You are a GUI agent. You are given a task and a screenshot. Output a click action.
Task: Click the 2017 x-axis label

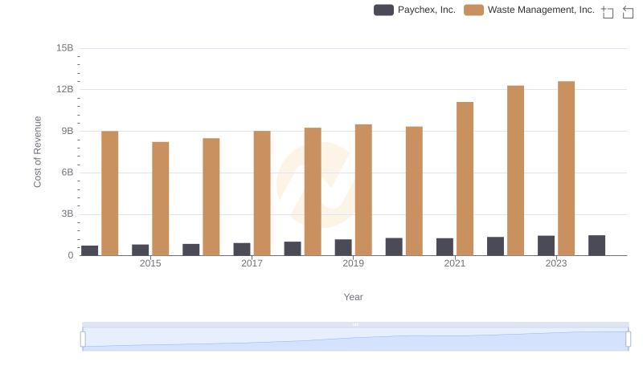pyautogui.click(x=252, y=263)
